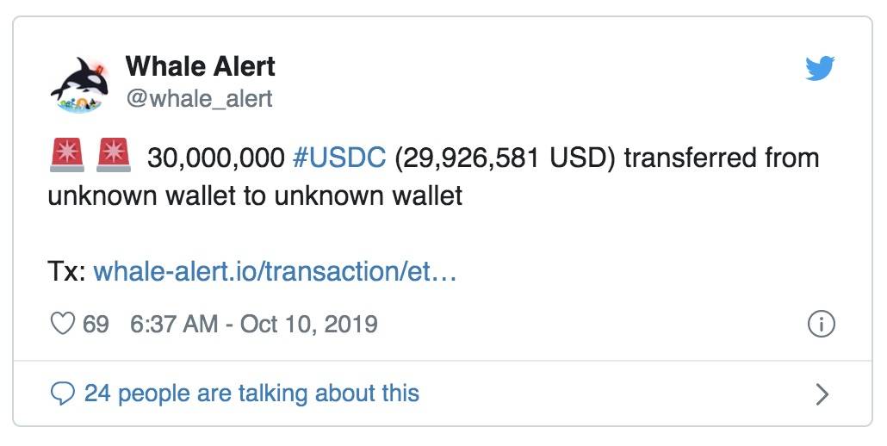
Task: Visit the @whale_alert handle
Action: pos(199,99)
